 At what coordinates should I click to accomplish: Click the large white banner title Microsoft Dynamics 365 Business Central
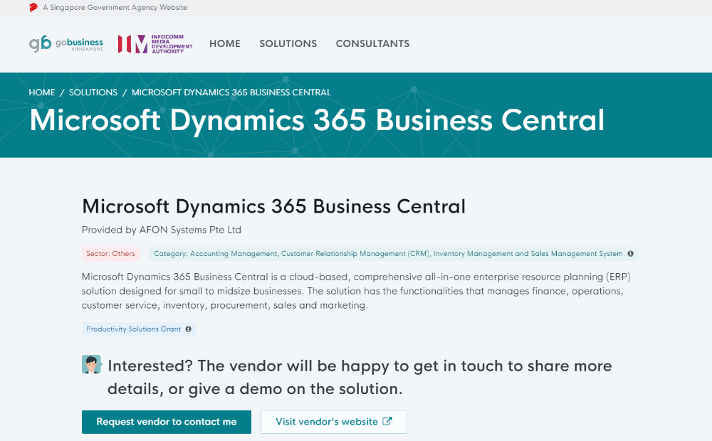(317, 120)
